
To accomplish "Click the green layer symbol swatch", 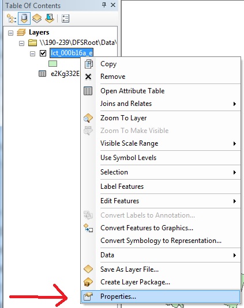I will pos(52,63).
